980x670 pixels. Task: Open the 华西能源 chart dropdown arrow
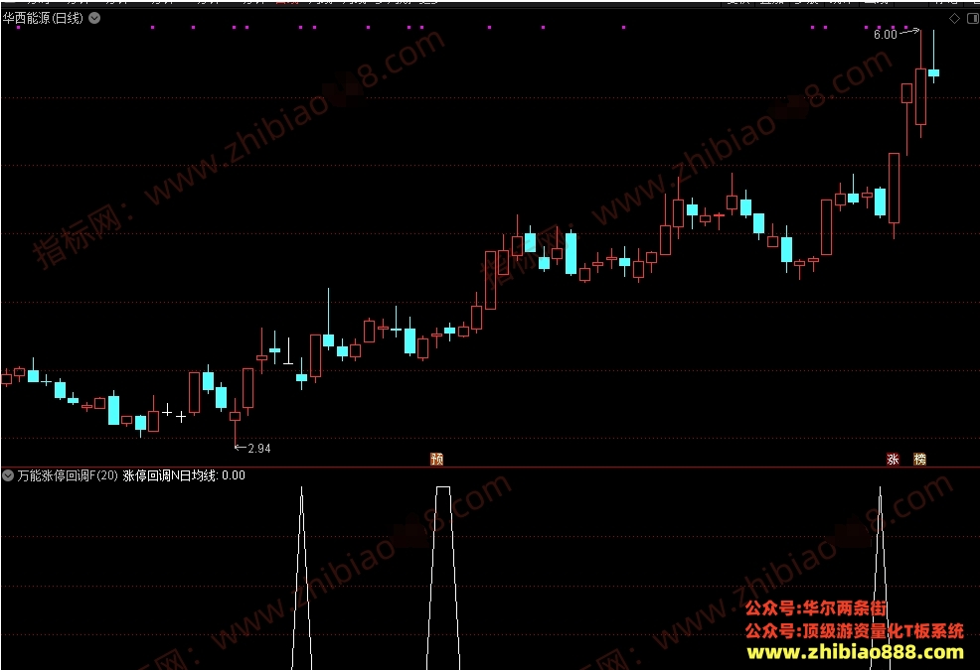coord(94,18)
